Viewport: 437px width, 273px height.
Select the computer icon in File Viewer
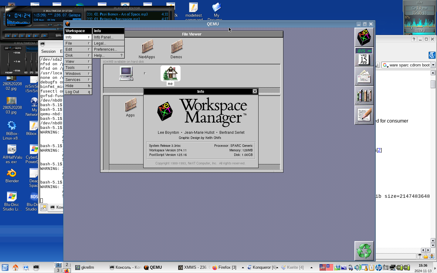pos(126,73)
